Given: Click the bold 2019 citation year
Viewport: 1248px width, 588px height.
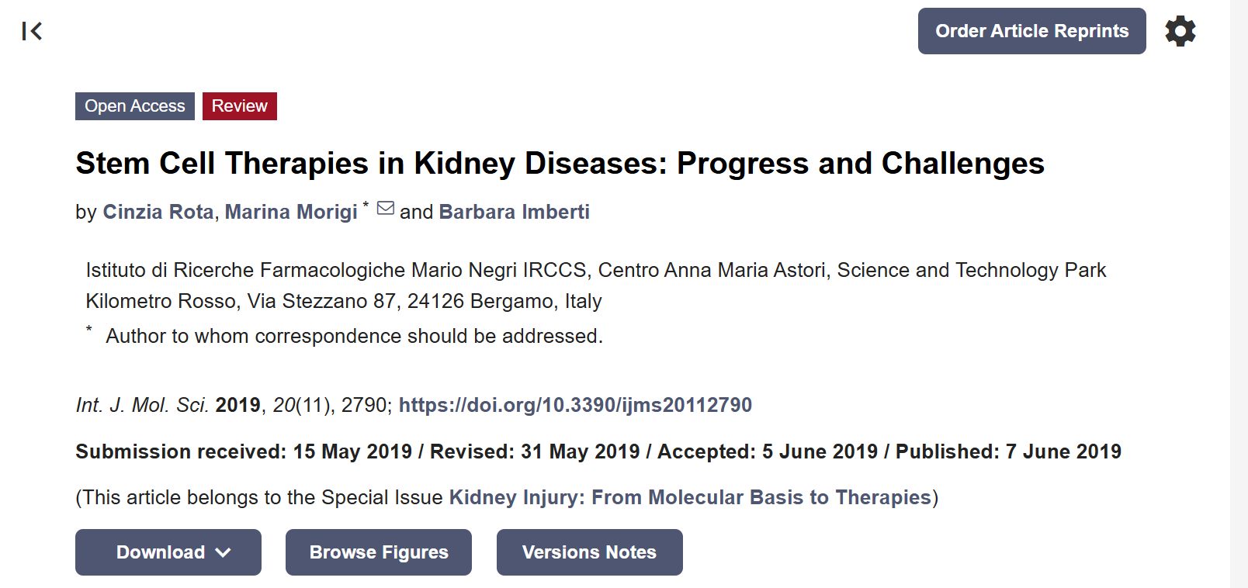Looking at the screenshot, I should point(237,405).
